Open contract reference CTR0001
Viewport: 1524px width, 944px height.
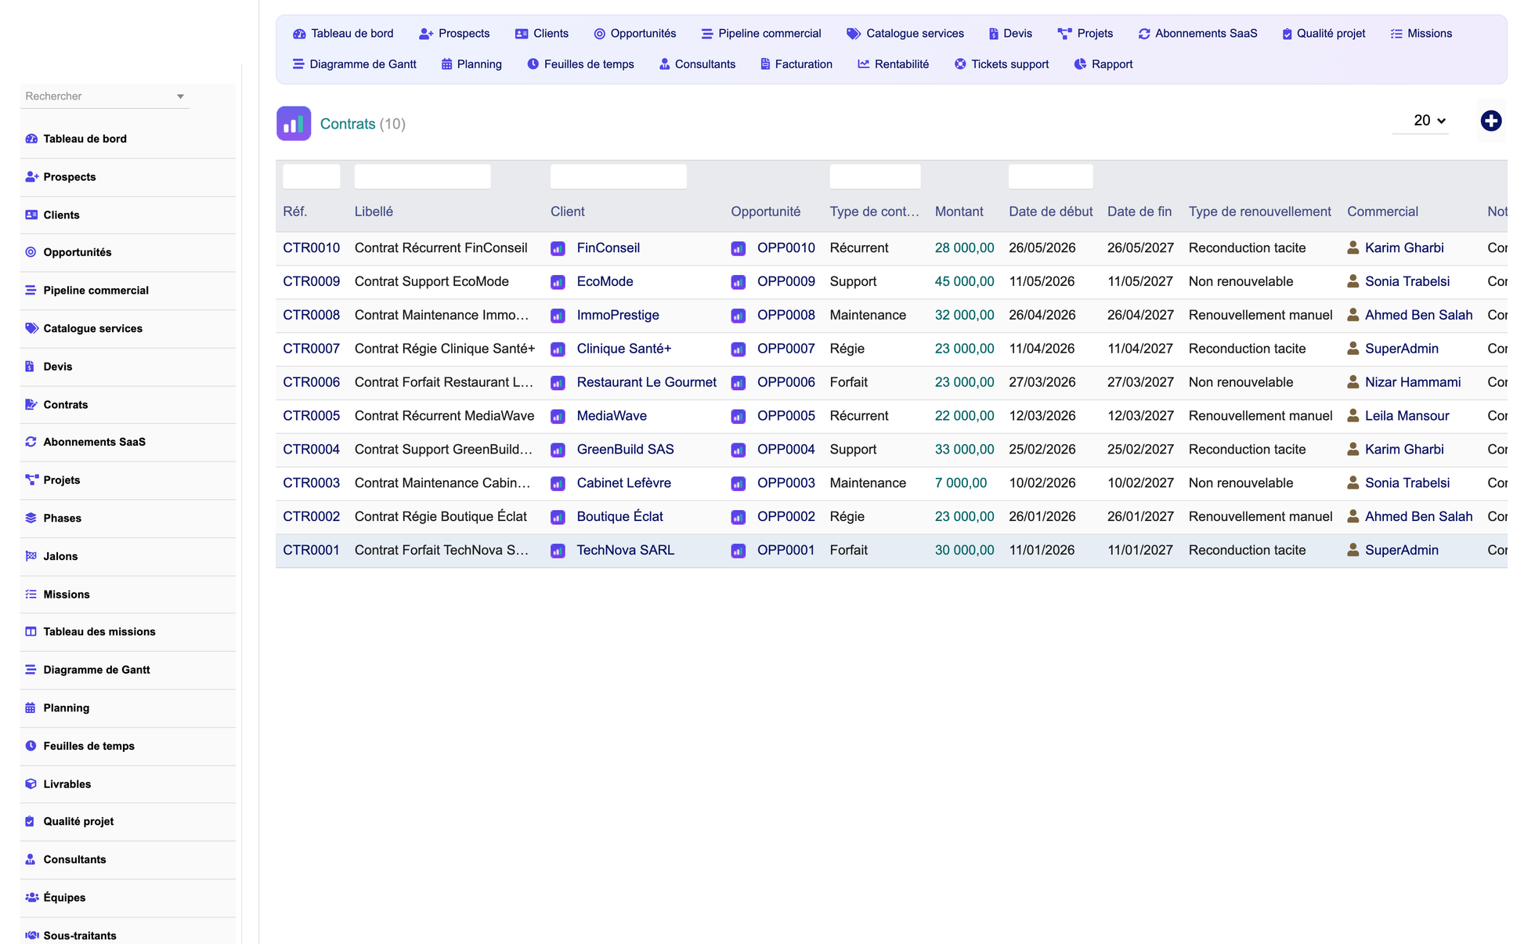pos(312,550)
